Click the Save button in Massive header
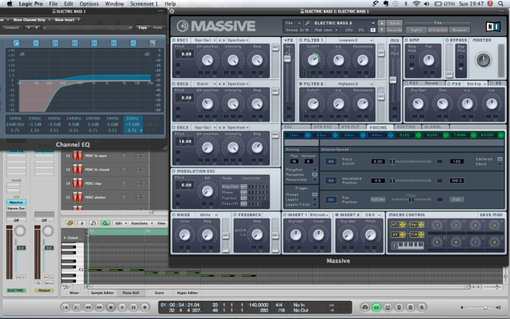510x319 pixels. point(394,23)
